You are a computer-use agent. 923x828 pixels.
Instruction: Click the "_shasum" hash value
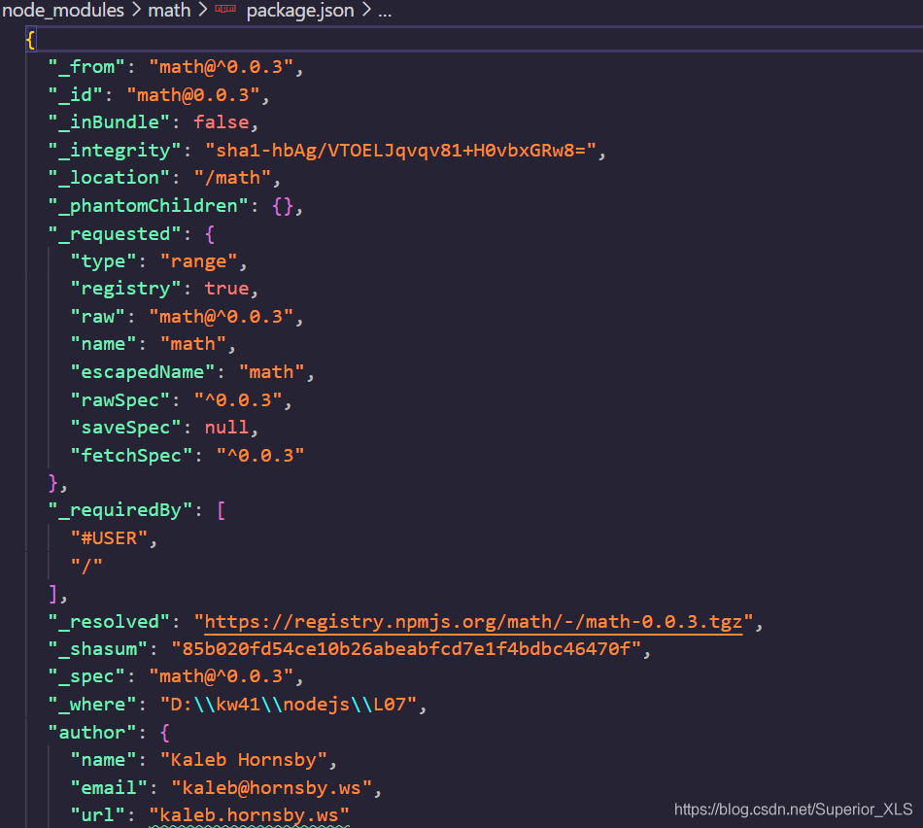(x=406, y=649)
